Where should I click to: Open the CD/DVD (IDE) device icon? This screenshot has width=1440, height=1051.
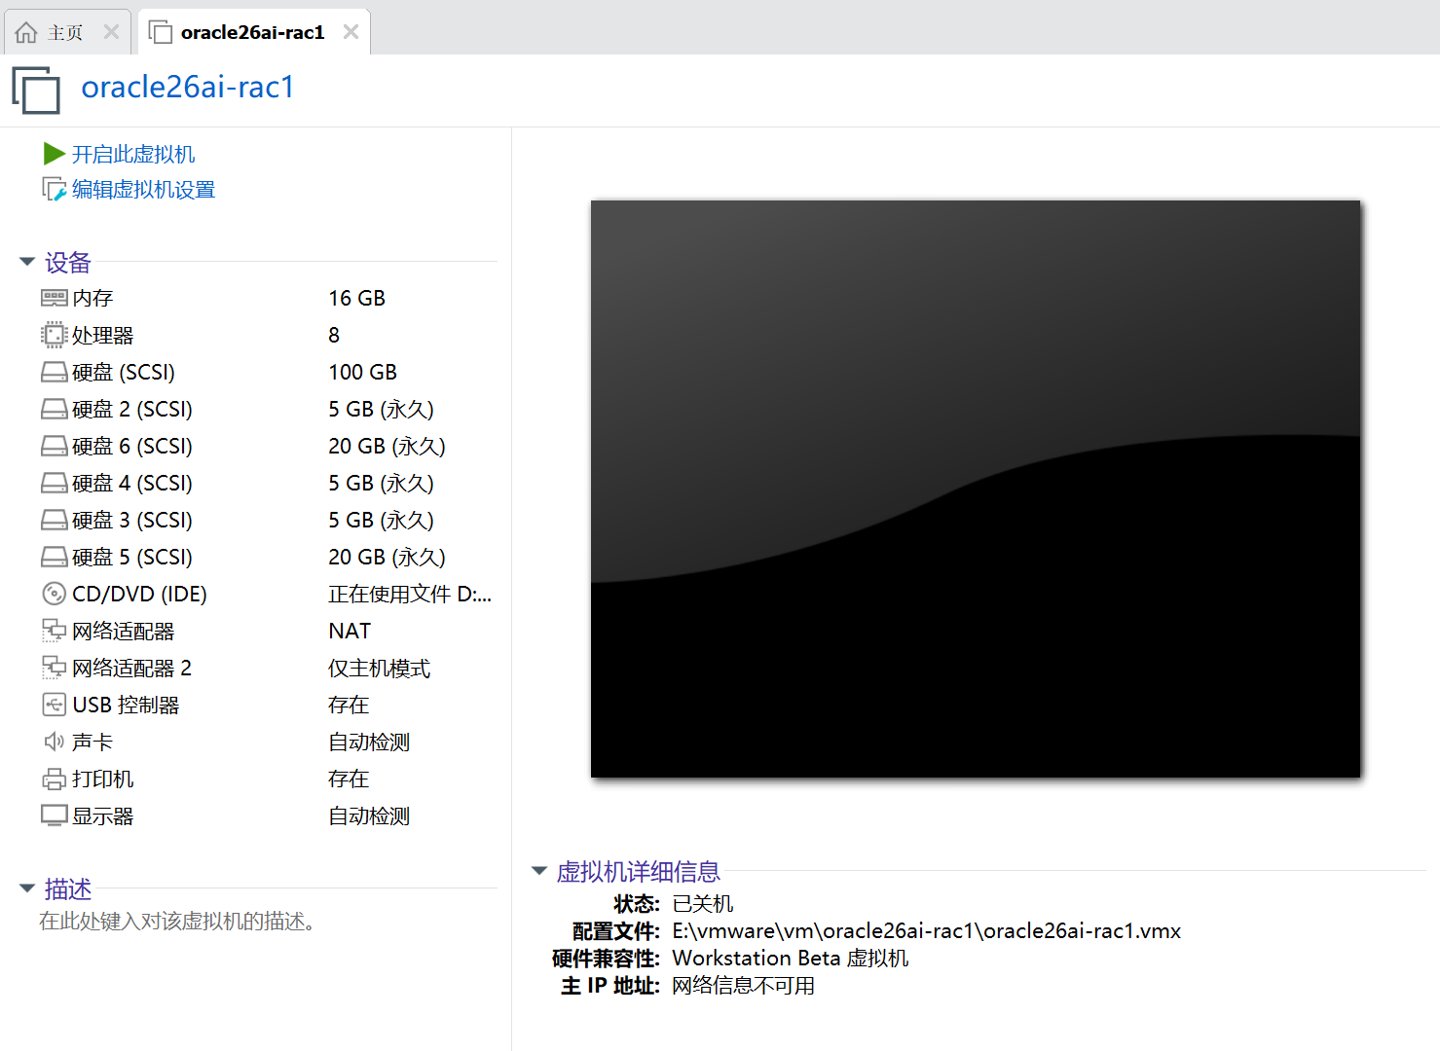click(55, 594)
